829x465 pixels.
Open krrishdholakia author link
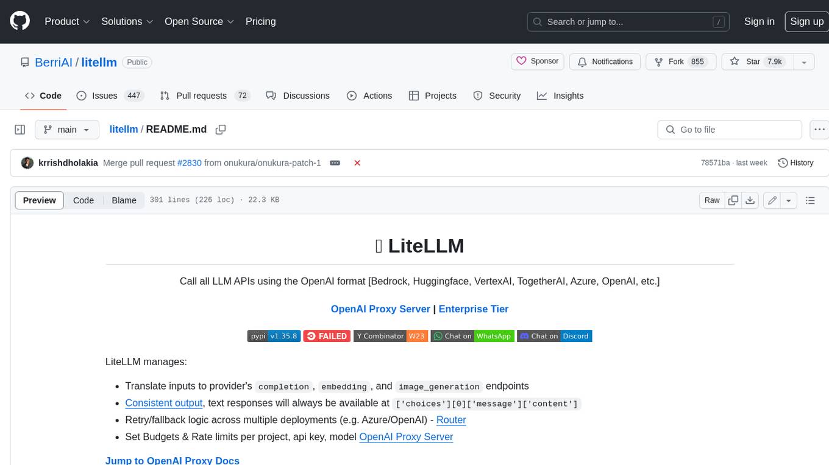tap(68, 163)
